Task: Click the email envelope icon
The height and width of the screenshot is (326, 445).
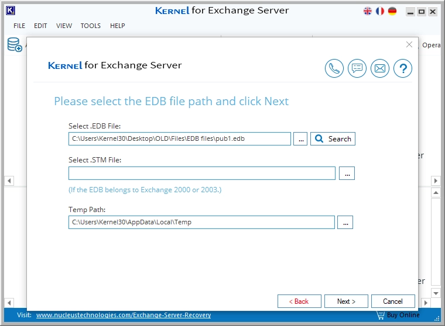Action: pos(380,68)
